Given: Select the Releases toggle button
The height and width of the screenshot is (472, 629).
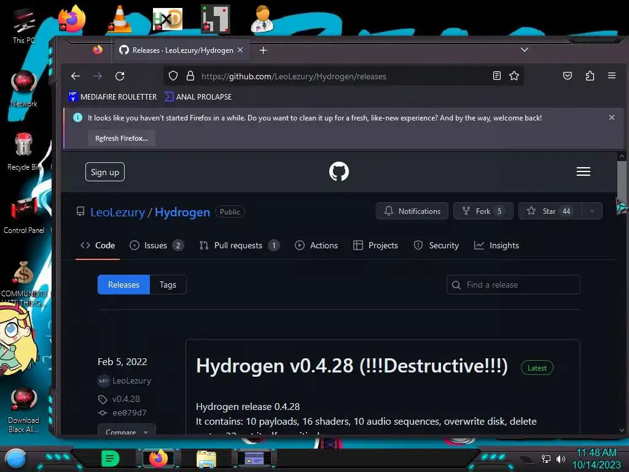Looking at the screenshot, I should tap(123, 285).
